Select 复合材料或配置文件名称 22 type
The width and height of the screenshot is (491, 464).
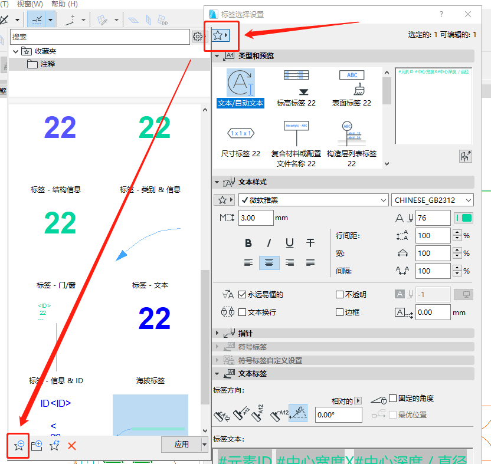[296, 144]
